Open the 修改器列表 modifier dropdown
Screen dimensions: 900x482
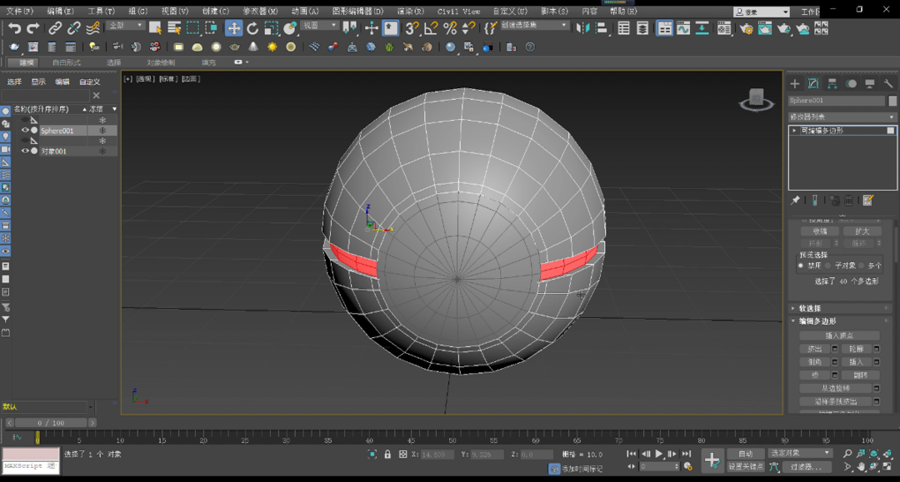(842, 117)
